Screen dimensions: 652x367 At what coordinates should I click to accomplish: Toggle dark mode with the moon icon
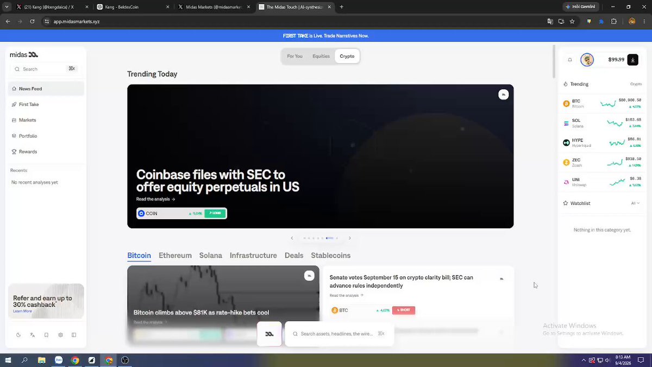click(x=18, y=335)
